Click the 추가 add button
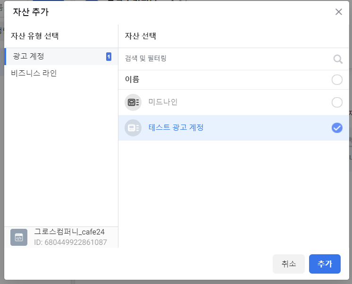 point(325,264)
